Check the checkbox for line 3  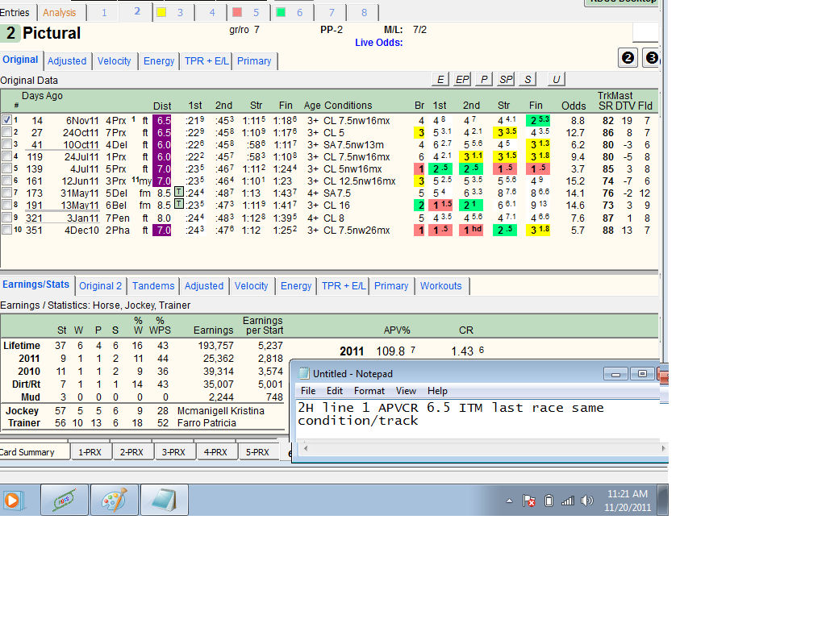pyautogui.click(x=6, y=143)
